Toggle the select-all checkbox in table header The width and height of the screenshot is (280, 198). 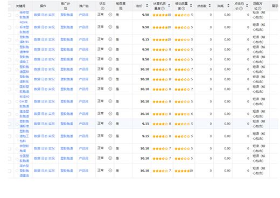point(10,6)
